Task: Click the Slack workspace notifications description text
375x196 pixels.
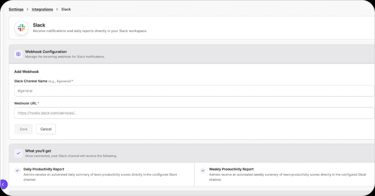Action: pos(90,31)
